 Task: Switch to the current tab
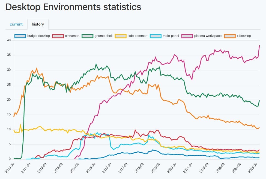click(16, 24)
